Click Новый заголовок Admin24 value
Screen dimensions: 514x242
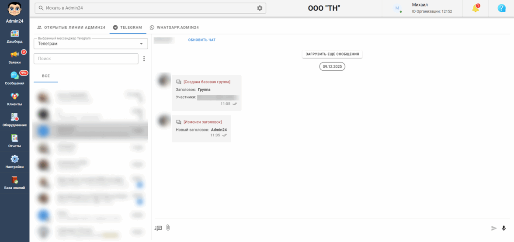219,130
